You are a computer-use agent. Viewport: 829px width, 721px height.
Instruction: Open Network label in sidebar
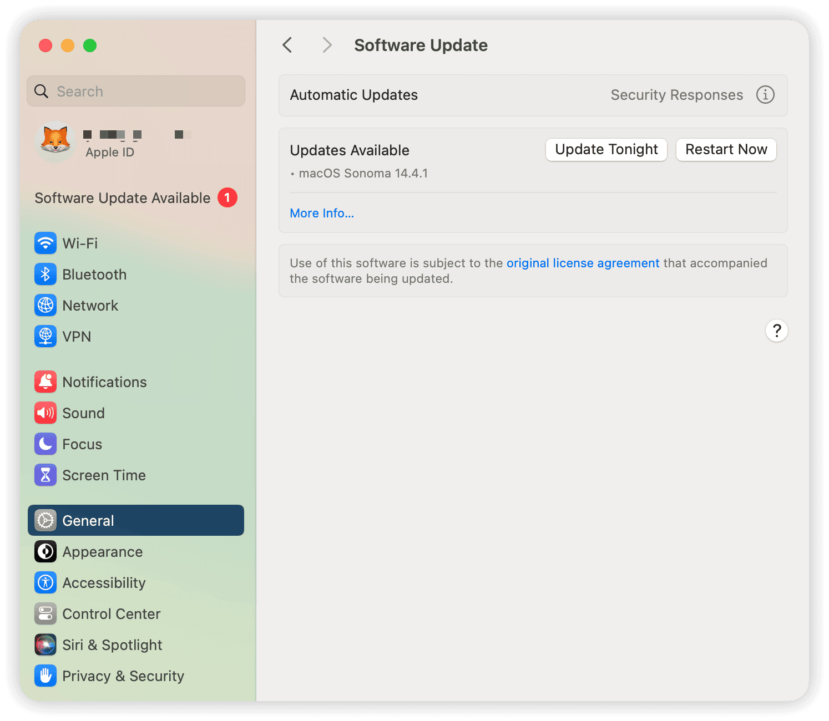(x=90, y=305)
